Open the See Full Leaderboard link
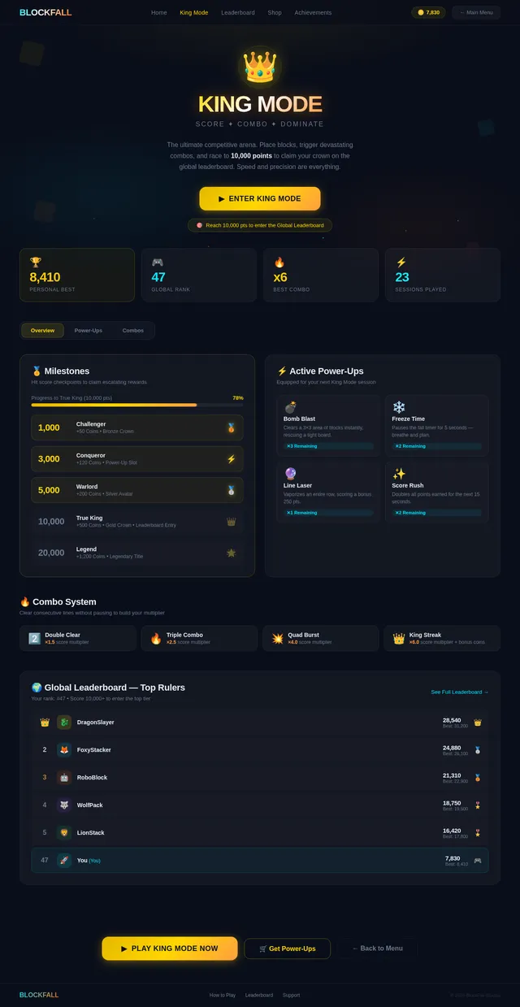This screenshot has width=520, height=1007. click(x=459, y=692)
